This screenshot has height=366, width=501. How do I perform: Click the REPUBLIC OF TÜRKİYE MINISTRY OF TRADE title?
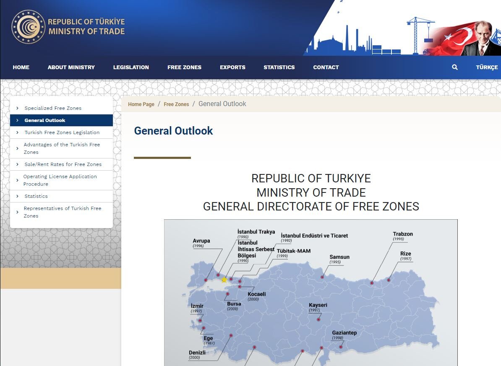86,26
